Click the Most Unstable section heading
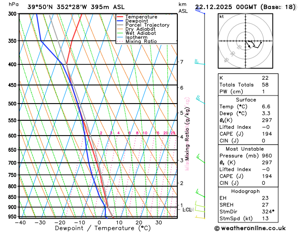 click(x=245, y=149)
